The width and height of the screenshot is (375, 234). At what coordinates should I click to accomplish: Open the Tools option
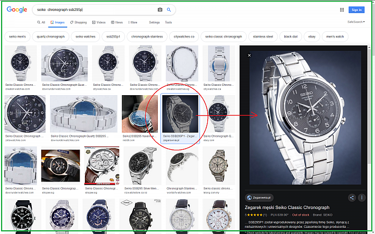[168, 22]
